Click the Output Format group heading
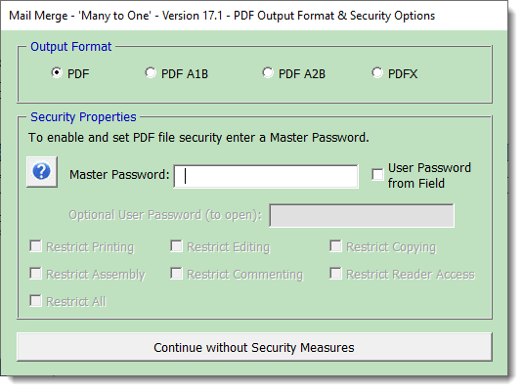The height and width of the screenshot is (391, 523). [71, 47]
